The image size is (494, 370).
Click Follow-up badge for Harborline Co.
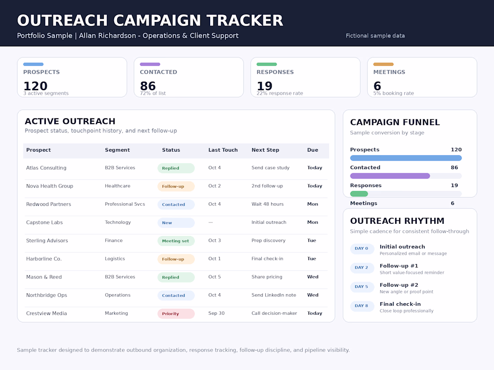tap(176, 259)
